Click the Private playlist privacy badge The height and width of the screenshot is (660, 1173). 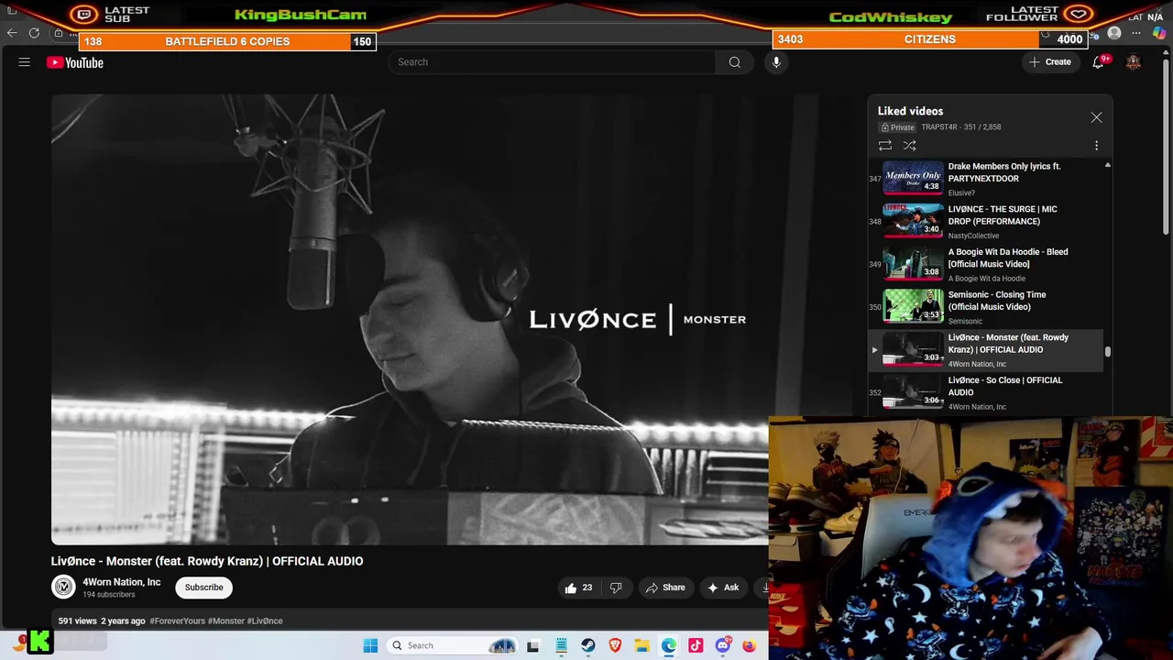[x=898, y=127]
